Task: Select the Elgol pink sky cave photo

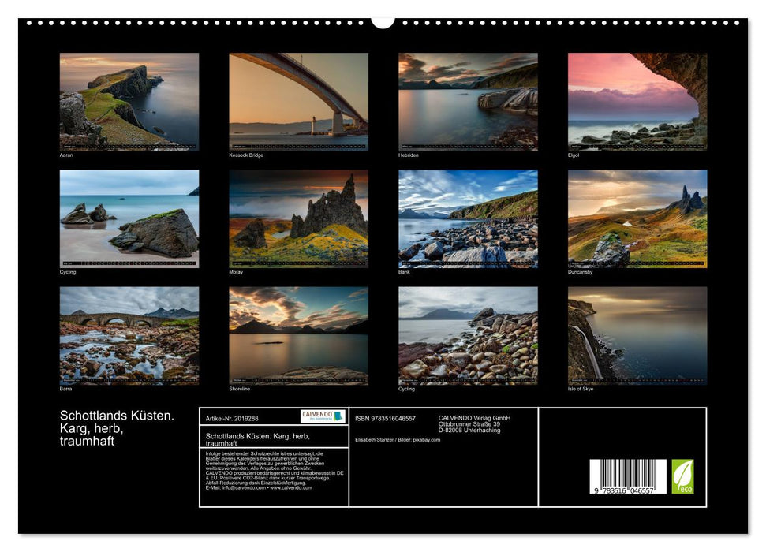Action: click(x=637, y=102)
